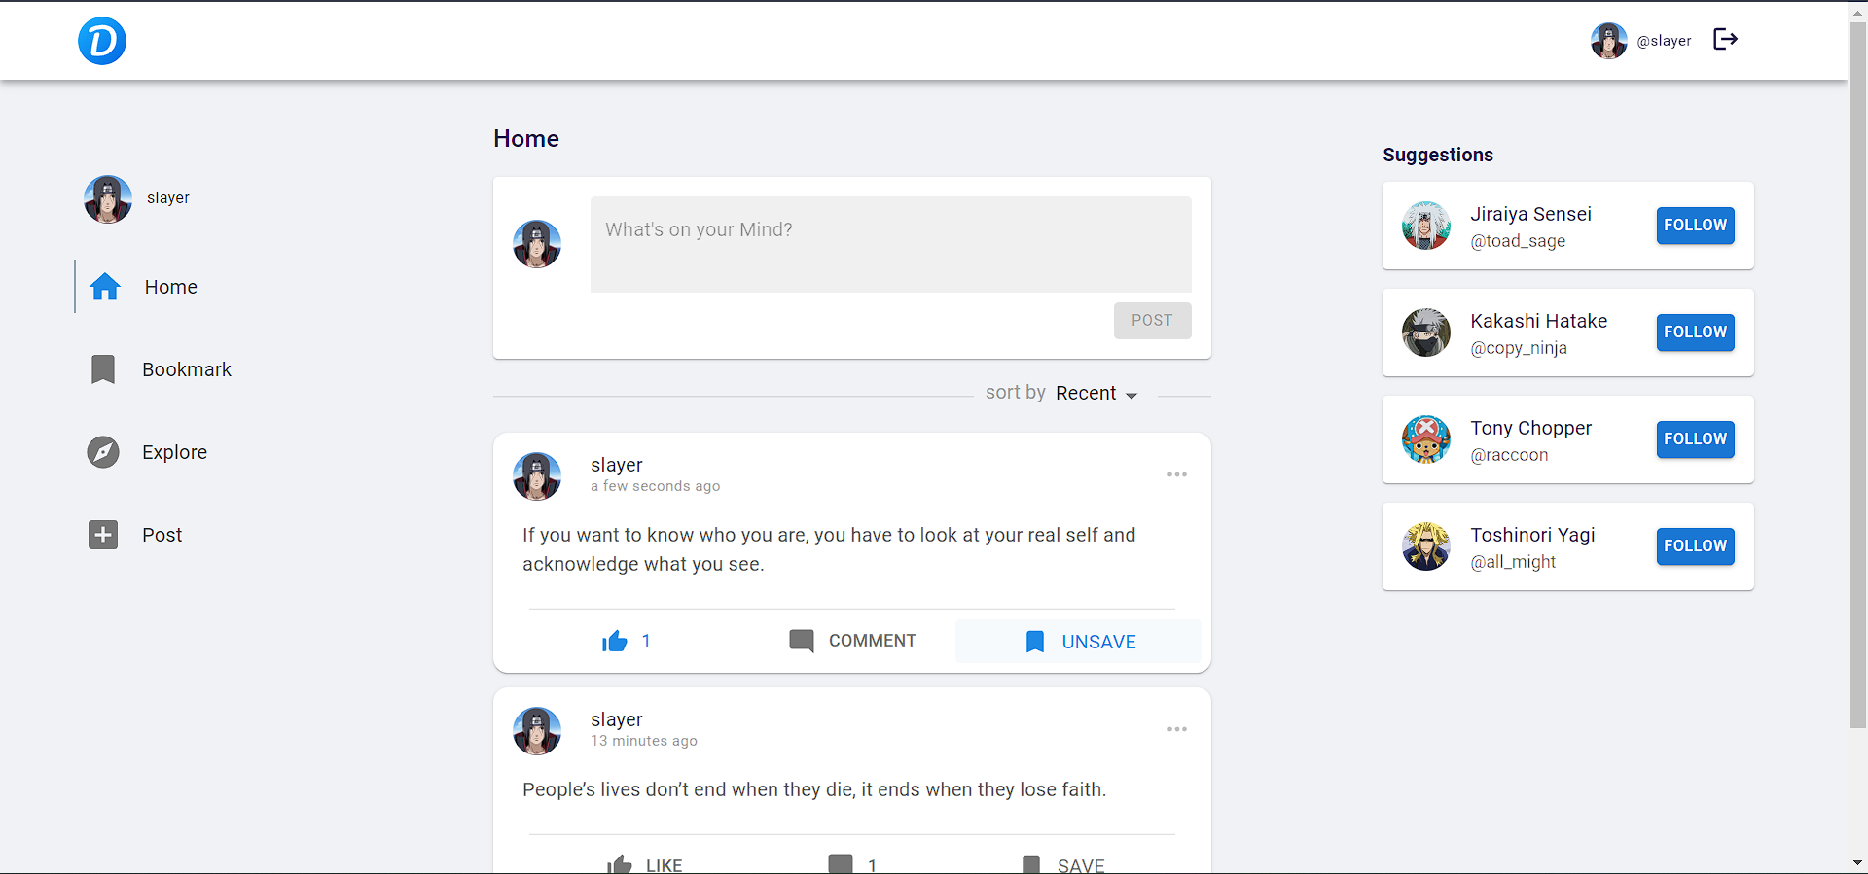The height and width of the screenshot is (874, 1868).
Task: Like the People's lives post
Action: (x=644, y=864)
